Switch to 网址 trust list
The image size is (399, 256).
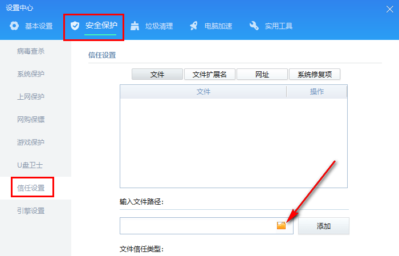coord(262,74)
